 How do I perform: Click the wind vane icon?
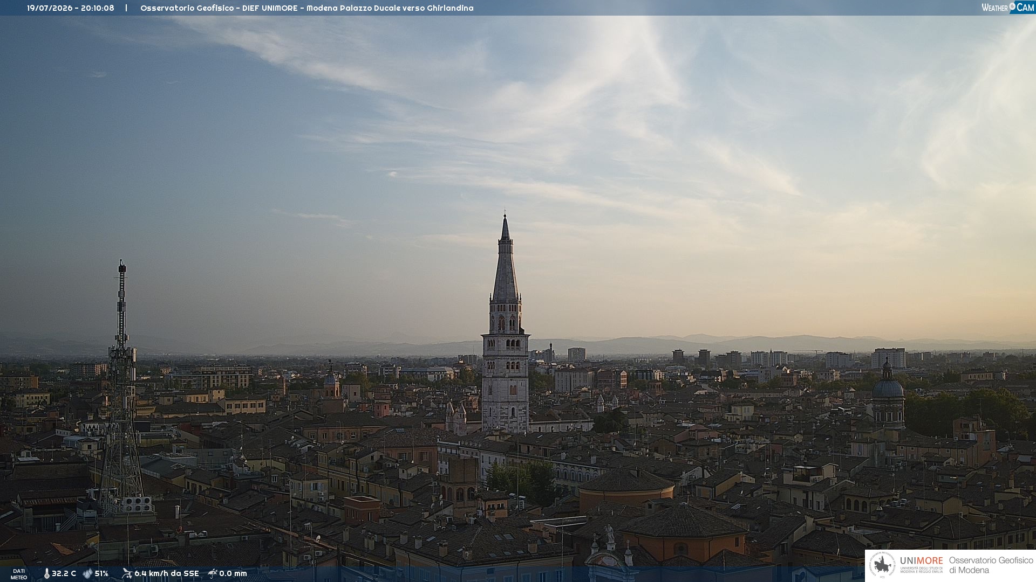pos(127,574)
